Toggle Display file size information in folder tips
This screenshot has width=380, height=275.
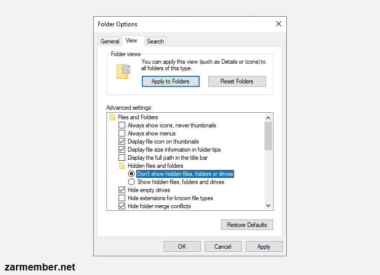pyautogui.click(x=122, y=150)
